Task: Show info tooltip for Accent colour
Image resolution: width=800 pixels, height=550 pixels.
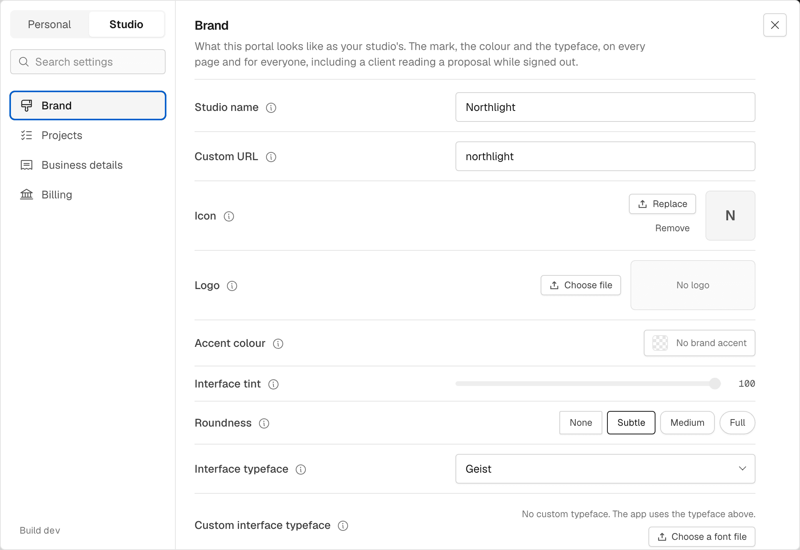Action: click(278, 343)
